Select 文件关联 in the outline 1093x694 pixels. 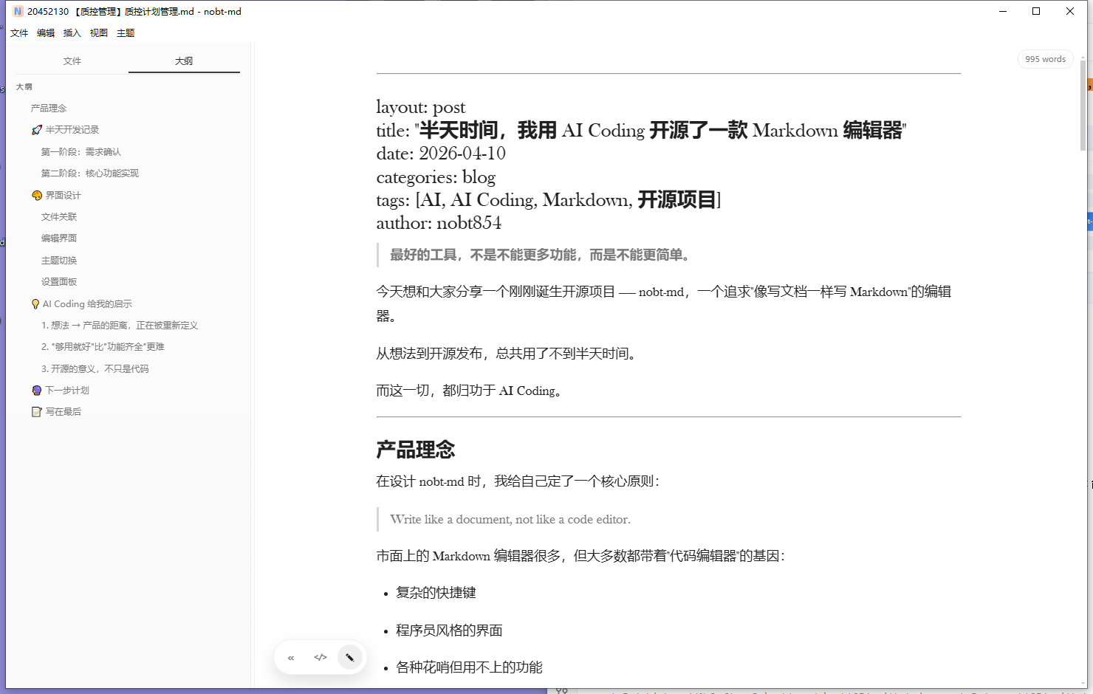59,217
